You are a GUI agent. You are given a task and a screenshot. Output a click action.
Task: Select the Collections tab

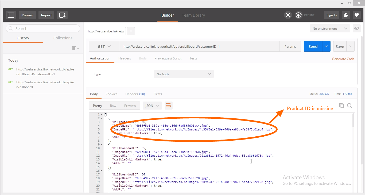pyautogui.click(x=63, y=38)
